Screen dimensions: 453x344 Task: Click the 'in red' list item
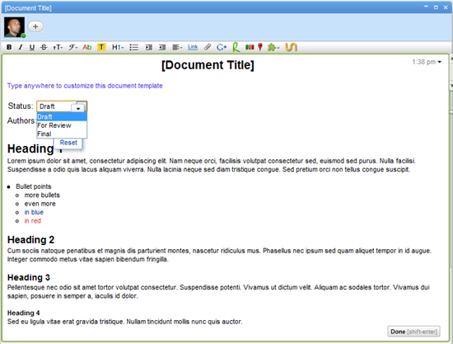33,221
